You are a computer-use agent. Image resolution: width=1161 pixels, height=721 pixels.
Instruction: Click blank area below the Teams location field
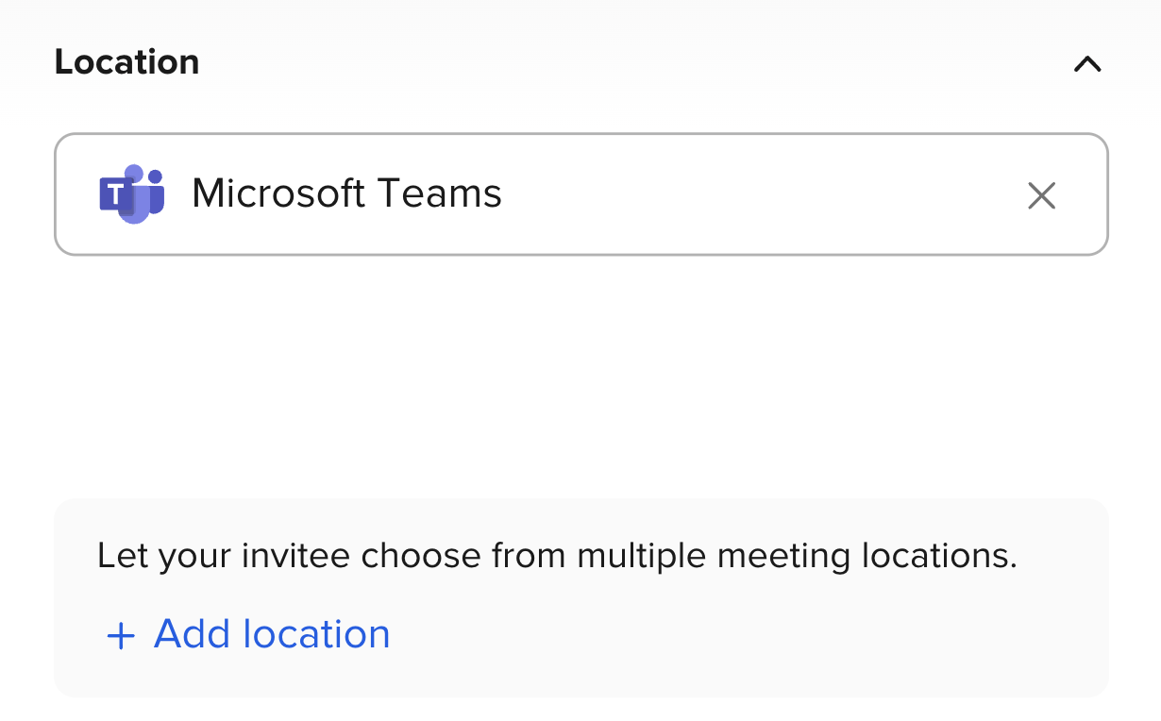pyautogui.click(x=580, y=377)
